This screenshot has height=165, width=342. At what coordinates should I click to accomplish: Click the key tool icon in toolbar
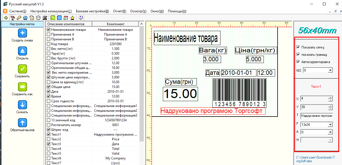pyautogui.click(x=19, y=18)
